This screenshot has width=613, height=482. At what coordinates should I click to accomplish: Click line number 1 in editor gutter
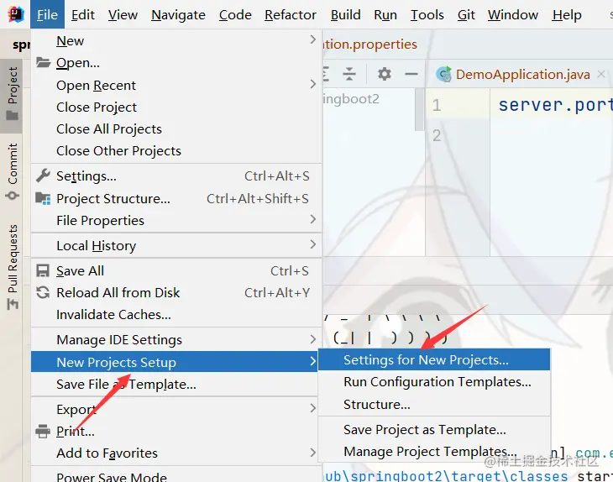pyautogui.click(x=437, y=105)
